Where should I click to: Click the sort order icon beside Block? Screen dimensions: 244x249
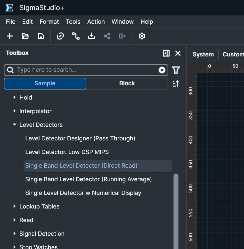[x=176, y=84]
